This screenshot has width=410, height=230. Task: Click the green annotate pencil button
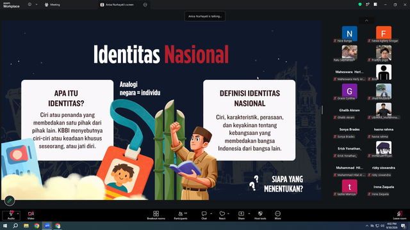coord(10,201)
